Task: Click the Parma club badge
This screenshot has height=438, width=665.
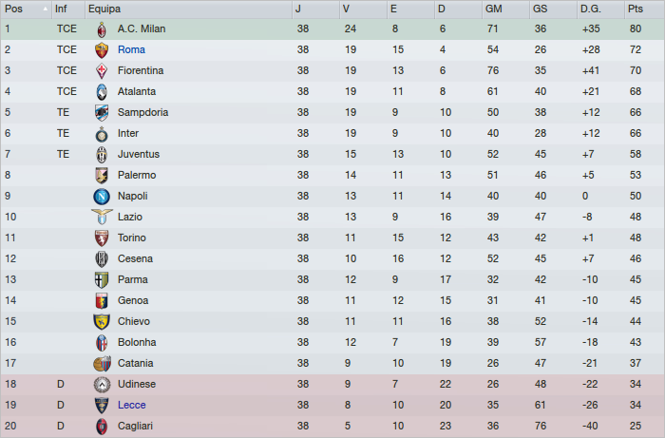Action: pos(102,279)
